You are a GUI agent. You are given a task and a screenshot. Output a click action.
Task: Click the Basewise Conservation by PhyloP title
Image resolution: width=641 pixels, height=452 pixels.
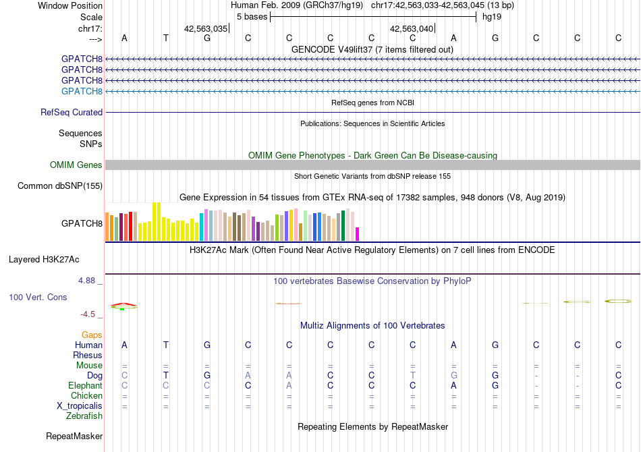tap(372, 281)
